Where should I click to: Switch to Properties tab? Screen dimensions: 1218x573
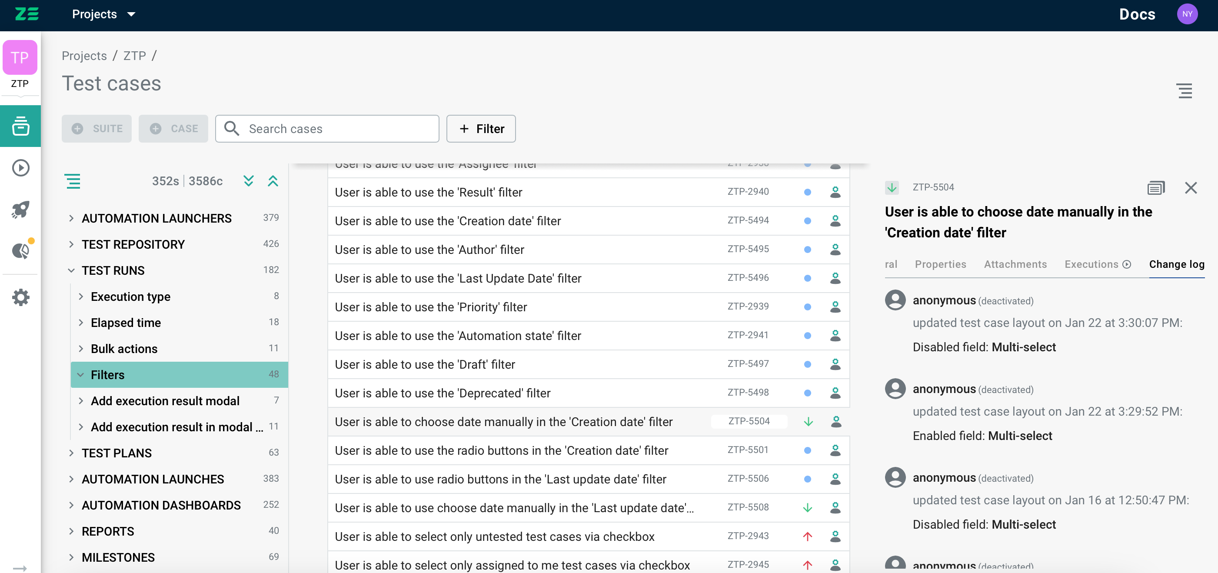(940, 264)
